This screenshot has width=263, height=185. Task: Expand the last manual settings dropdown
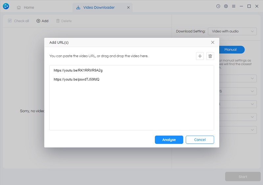click(238, 130)
